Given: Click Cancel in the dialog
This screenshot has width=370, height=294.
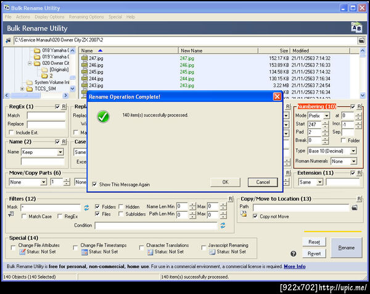Looking at the screenshot, I should 263,182.
